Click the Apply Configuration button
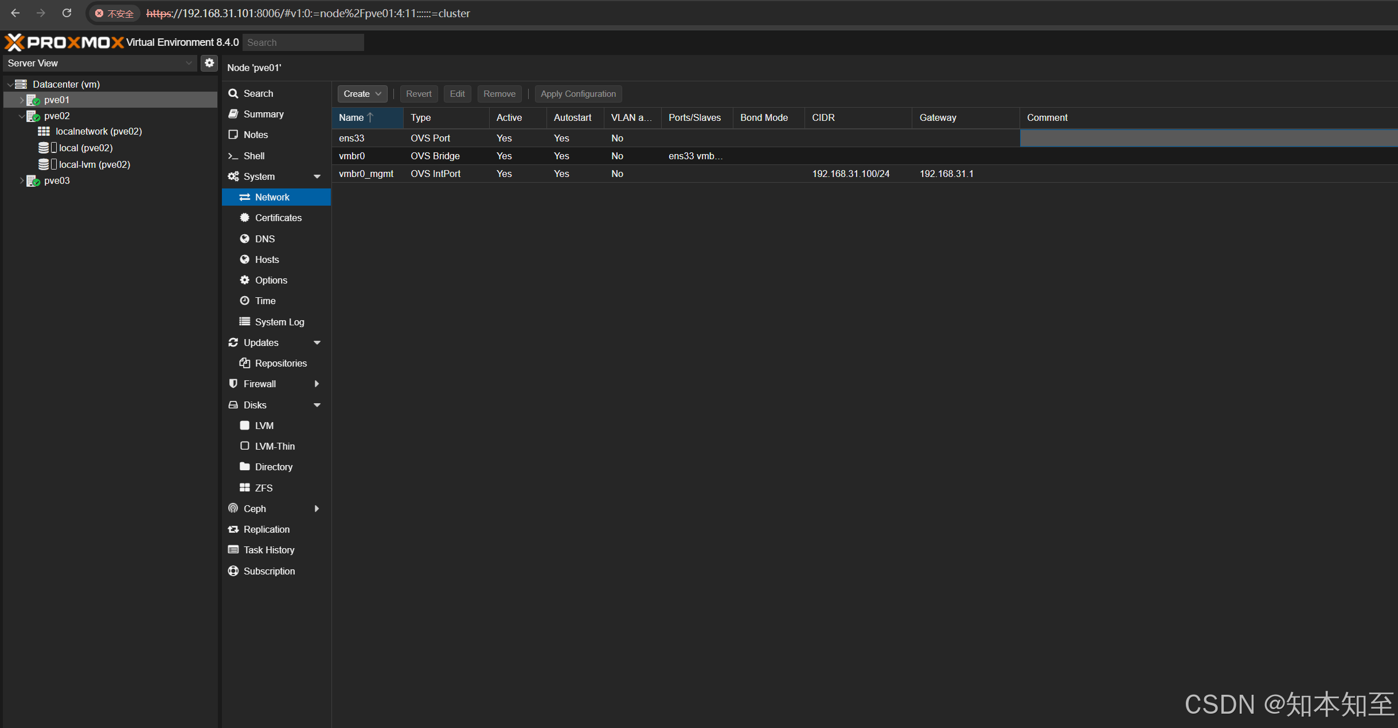Screen dimensions: 1398x728 (577, 94)
